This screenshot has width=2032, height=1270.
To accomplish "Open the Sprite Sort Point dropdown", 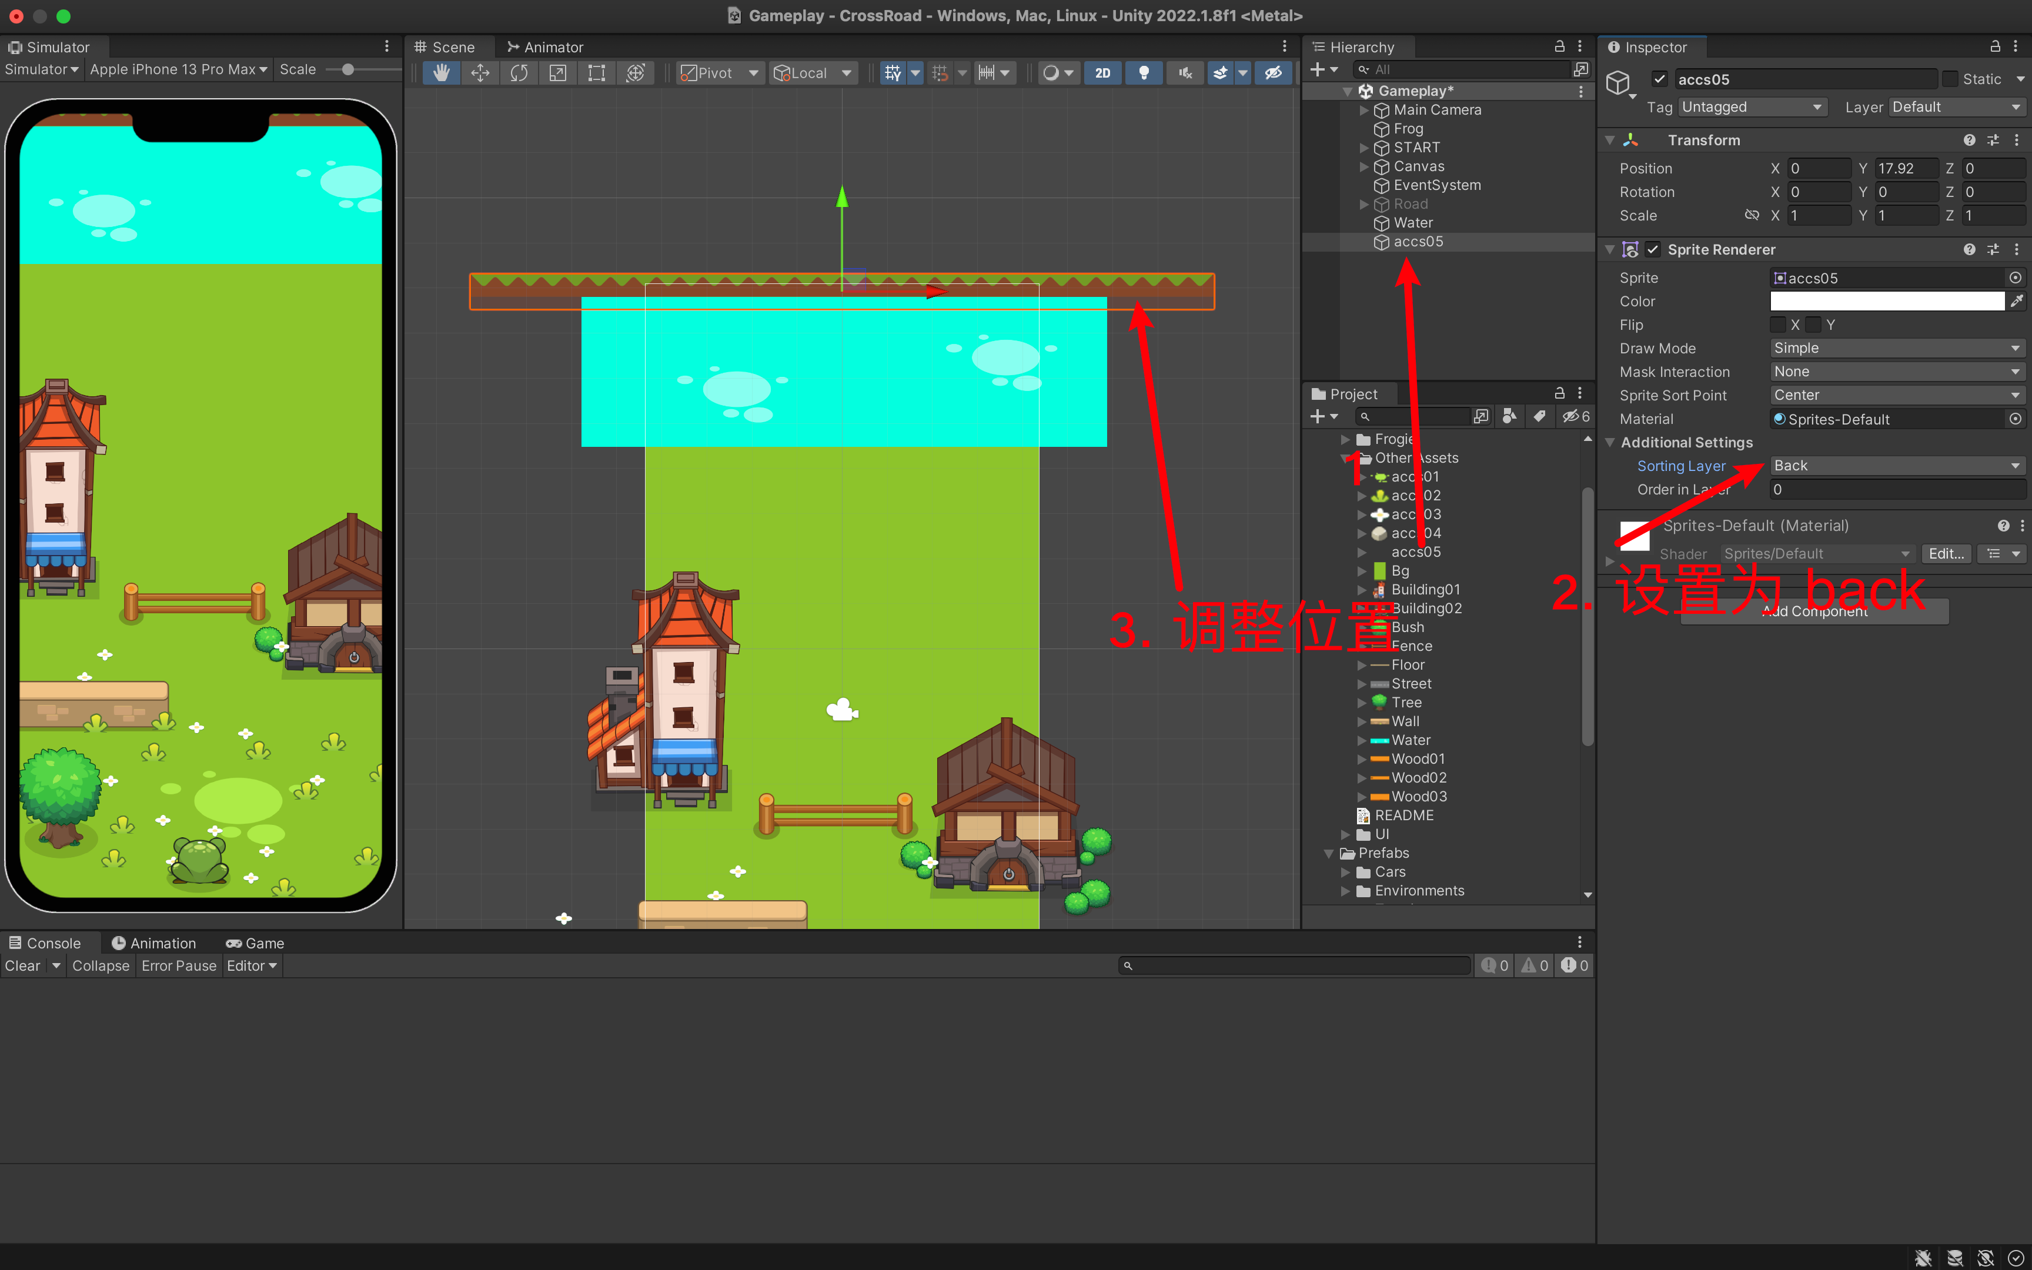I will tap(1898, 395).
